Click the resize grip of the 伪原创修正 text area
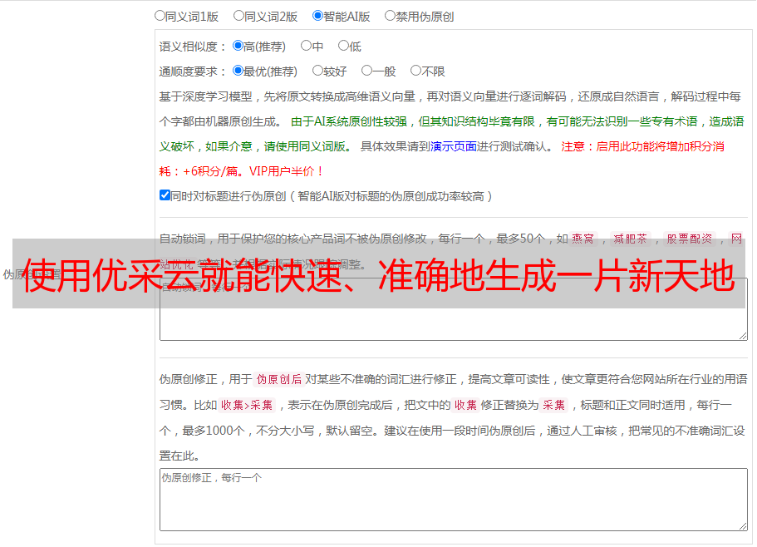This screenshot has height=547, width=757. point(743,526)
